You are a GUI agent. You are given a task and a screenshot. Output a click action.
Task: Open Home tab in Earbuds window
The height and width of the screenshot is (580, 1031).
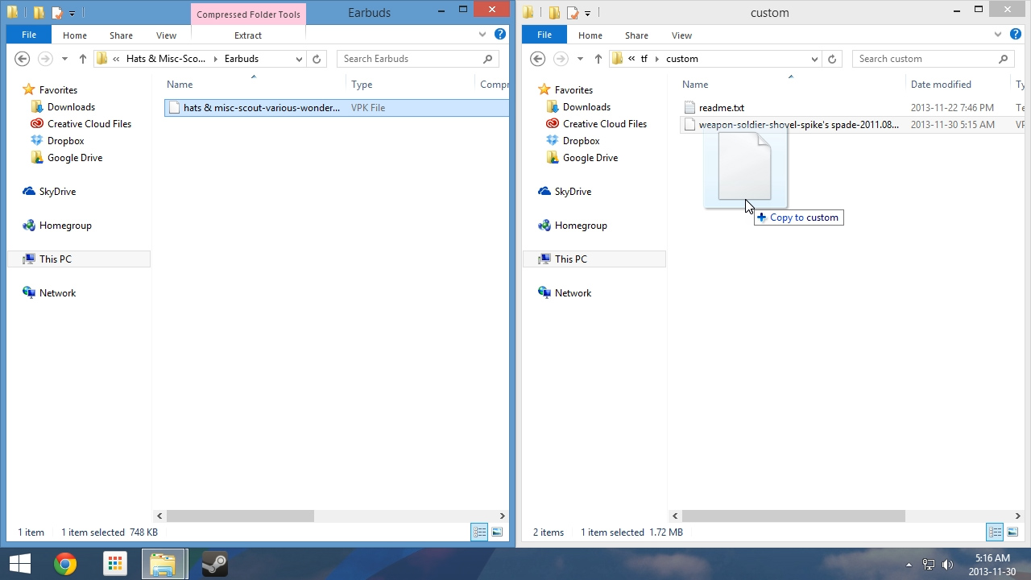click(75, 35)
